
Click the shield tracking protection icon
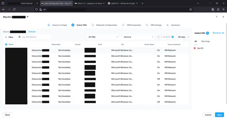(x=37, y=10)
